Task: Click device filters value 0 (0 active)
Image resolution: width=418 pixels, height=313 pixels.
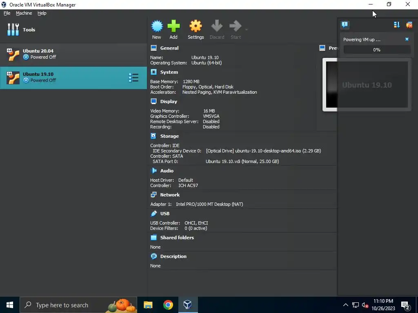Action: 196,228
